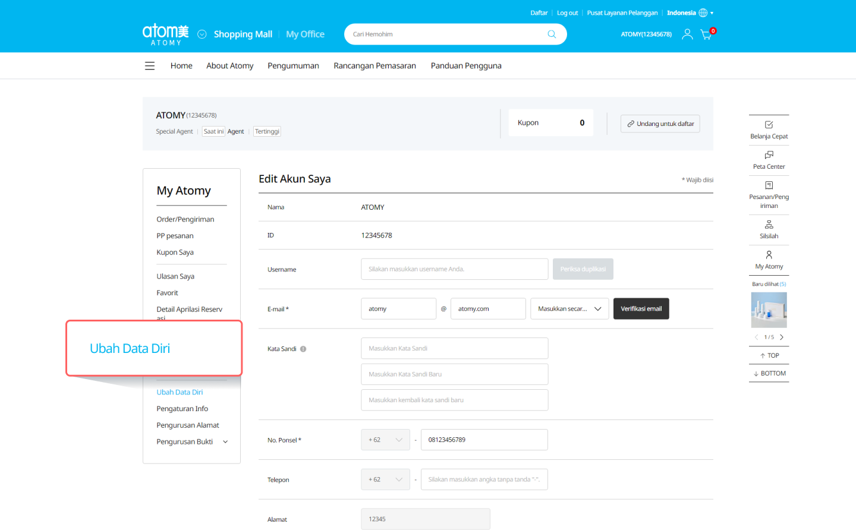Click the search magnifier icon
The height and width of the screenshot is (530, 856).
[x=552, y=34]
